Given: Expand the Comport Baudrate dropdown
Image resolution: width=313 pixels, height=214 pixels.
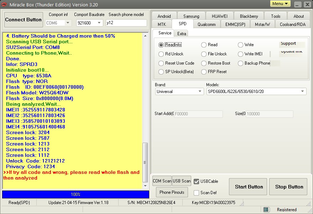Looking at the screenshot, I should [99, 23].
